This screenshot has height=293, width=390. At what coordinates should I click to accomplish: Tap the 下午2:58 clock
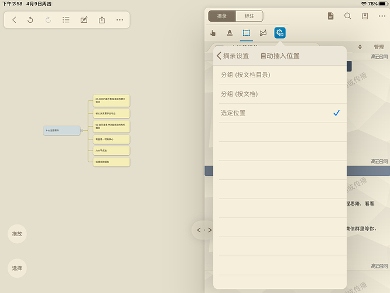coord(12,4)
